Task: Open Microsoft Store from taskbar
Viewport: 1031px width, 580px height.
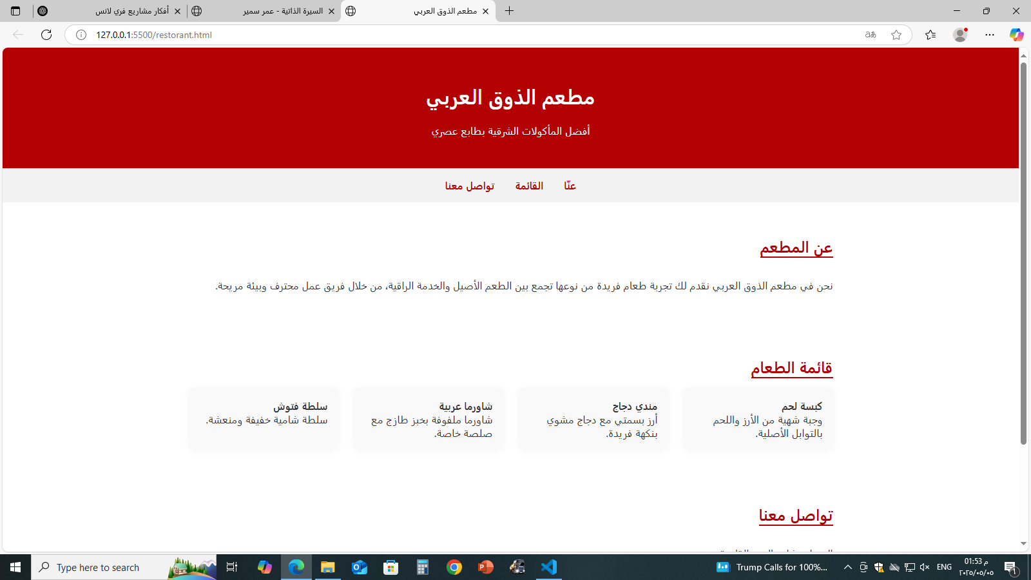Action: (x=391, y=567)
